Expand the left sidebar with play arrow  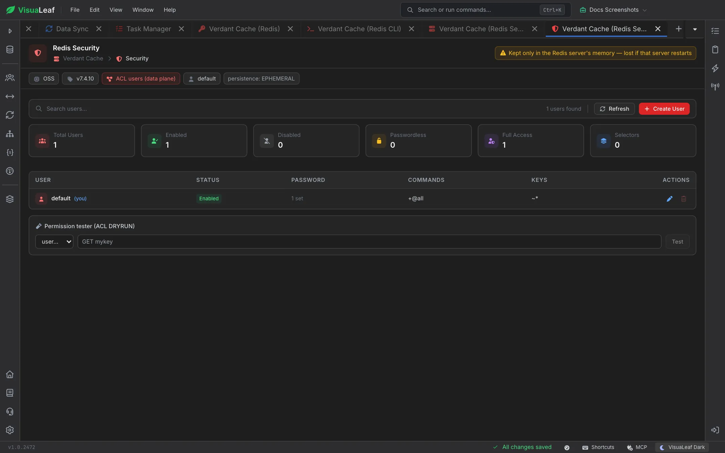10,31
